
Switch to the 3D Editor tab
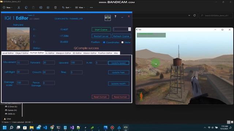(x=77, y=53)
